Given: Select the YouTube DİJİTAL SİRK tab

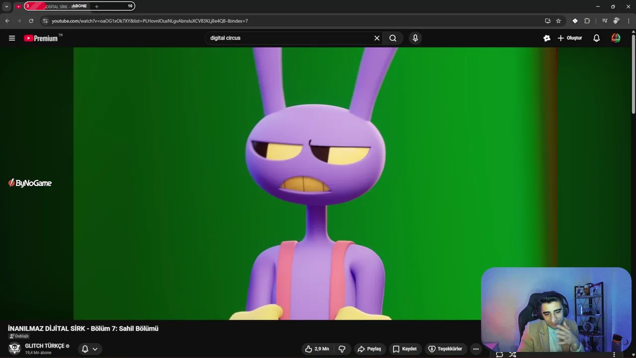Looking at the screenshot, I should point(52,6).
